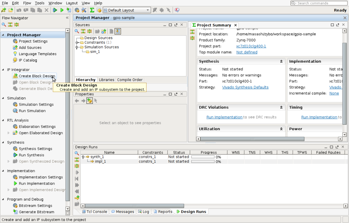Click the Not defined top module link
The width and height of the screenshot is (349, 223).
pos(247,52)
